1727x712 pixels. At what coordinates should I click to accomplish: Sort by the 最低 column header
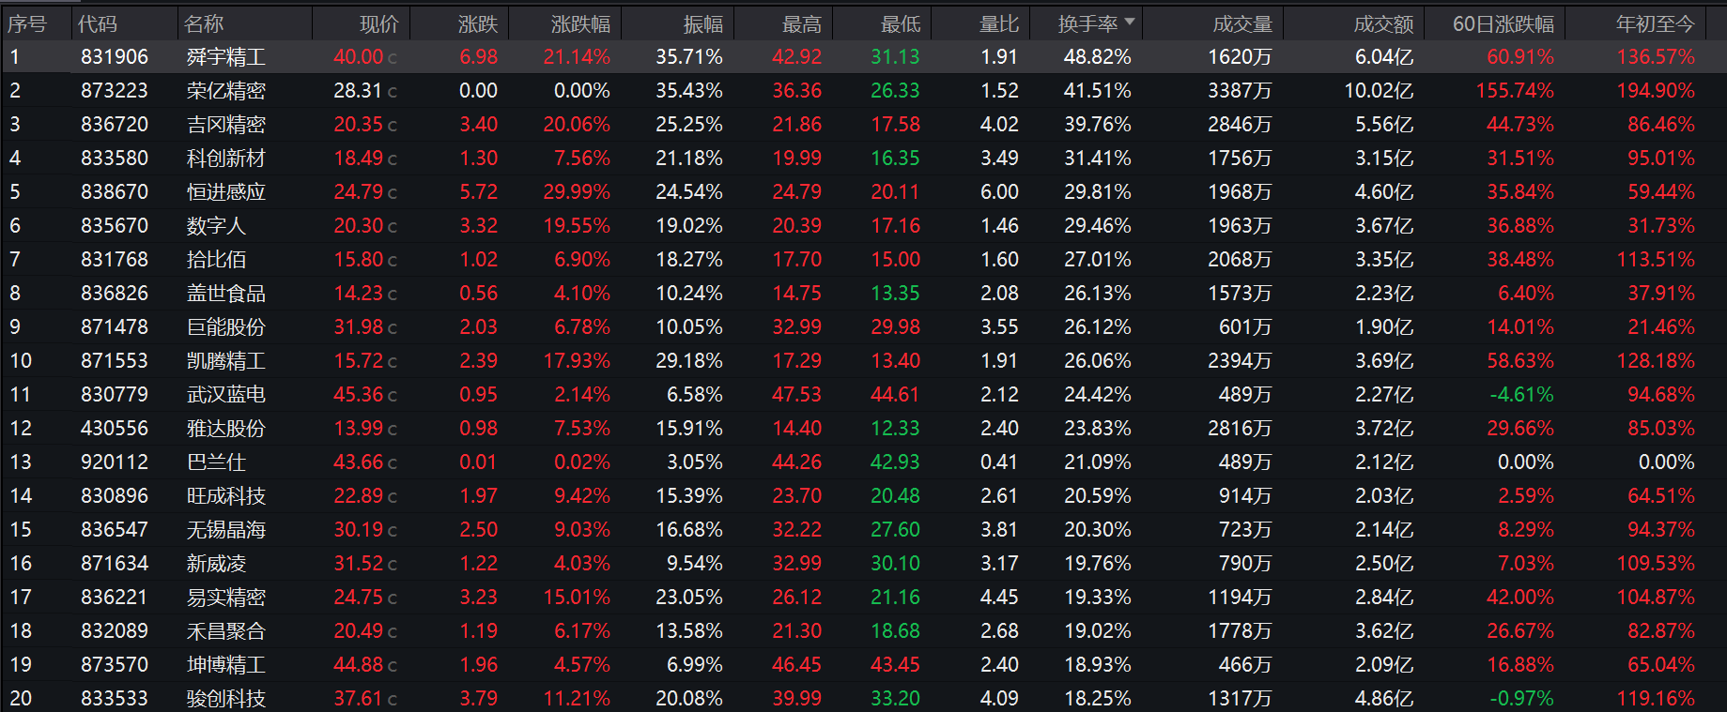(x=901, y=23)
